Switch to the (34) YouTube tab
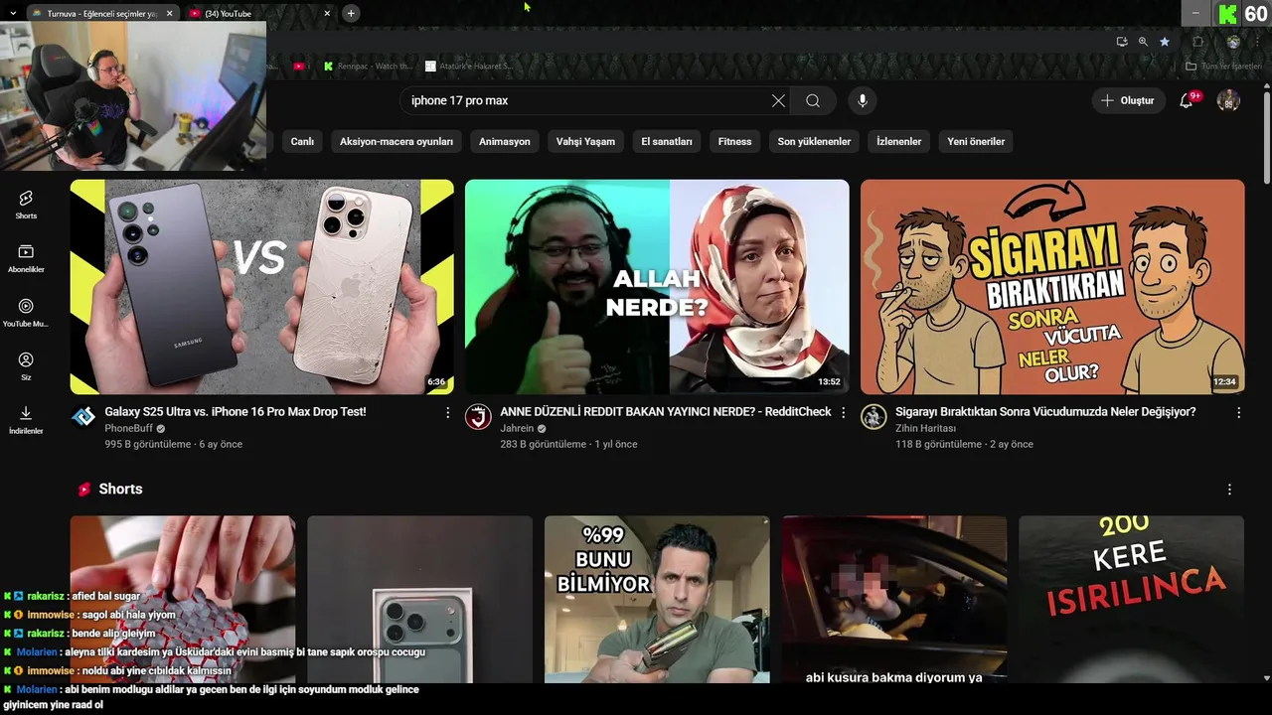 (x=260, y=13)
